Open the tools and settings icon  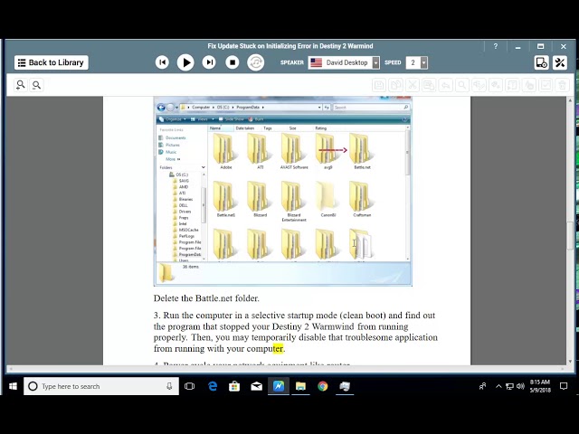[x=560, y=62]
